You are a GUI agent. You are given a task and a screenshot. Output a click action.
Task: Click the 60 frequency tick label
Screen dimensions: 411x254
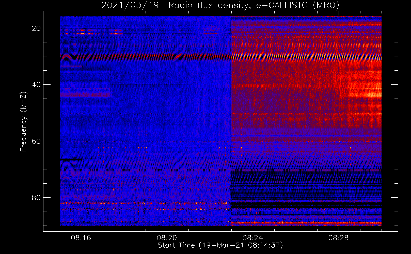tap(36, 141)
